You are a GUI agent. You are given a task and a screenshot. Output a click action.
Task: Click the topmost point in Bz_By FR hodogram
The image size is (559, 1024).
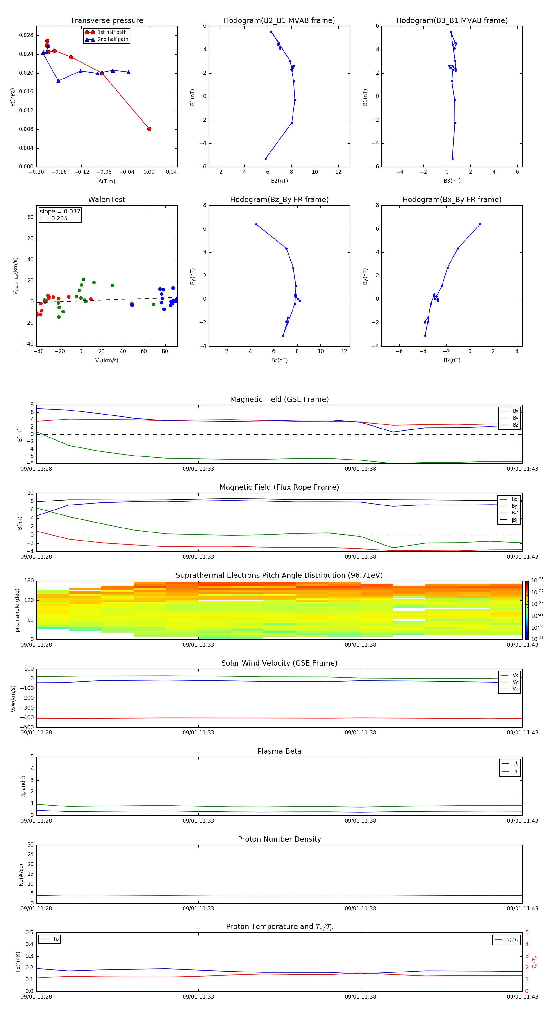256,224
